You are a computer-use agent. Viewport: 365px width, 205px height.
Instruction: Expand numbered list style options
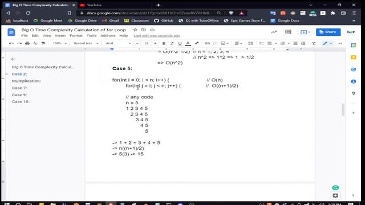(x=289, y=43)
